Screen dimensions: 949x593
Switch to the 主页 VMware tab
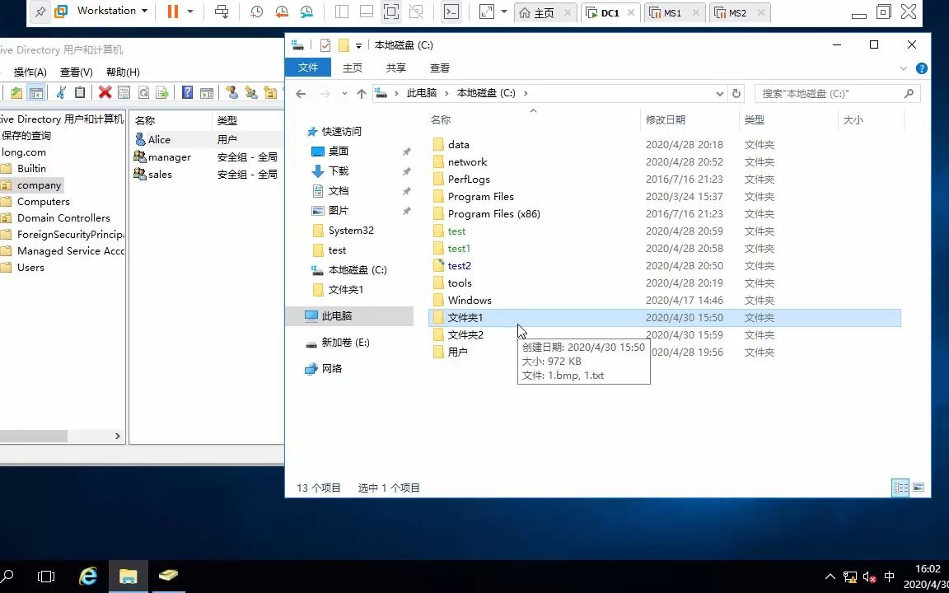click(545, 12)
